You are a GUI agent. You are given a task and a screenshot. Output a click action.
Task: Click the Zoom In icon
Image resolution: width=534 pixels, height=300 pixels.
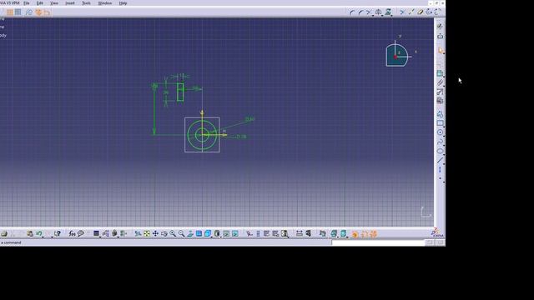click(173, 233)
